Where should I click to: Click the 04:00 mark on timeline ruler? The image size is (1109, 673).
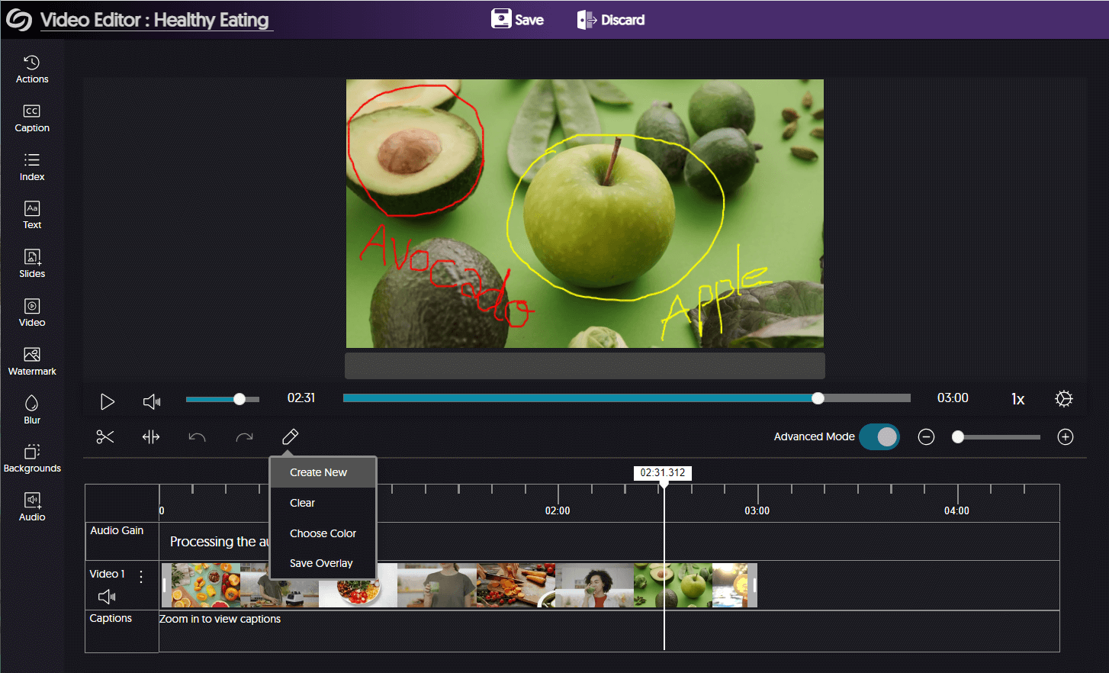[x=956, y=510]
